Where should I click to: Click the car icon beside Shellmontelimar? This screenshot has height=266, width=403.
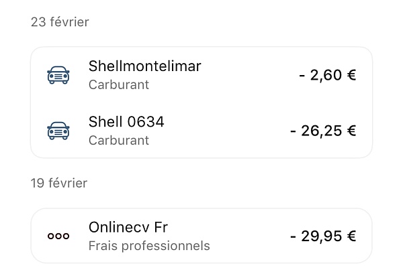click(x=58, y=75)
